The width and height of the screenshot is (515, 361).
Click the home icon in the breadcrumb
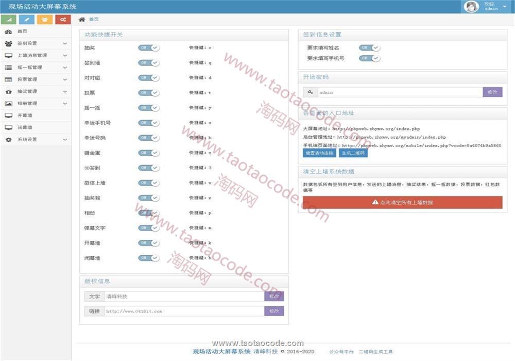click(82, 19)
